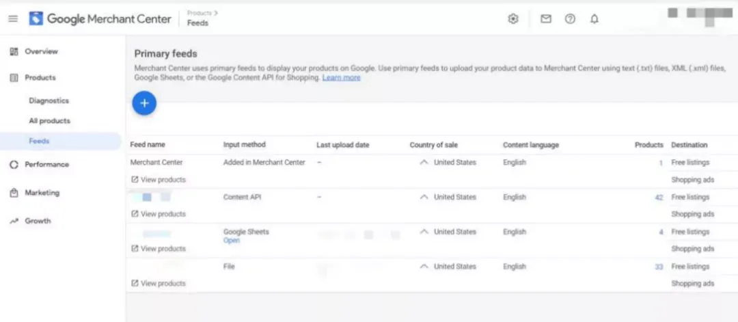
Task: Click the Destination column header
Action: point(689,145)
